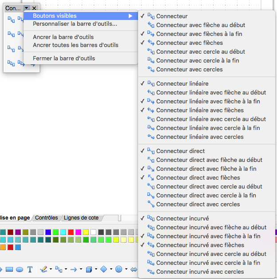277x279 pixels.
Task: Enable Connecteur avec cercle à la fin
Action: pyautogui.click(x=207, y=60)
